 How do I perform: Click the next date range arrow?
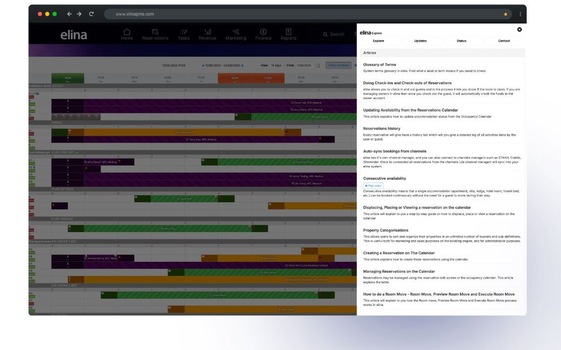242,66
